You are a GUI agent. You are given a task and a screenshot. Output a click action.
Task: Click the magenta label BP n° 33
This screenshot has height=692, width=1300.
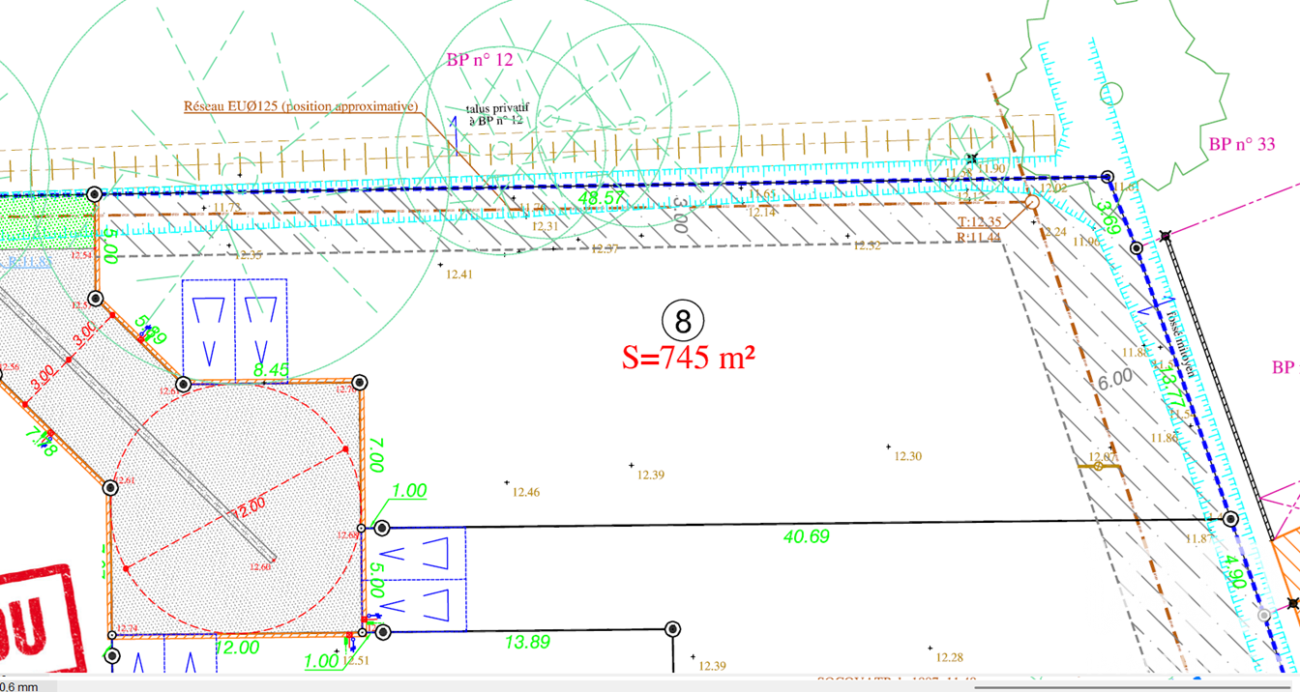pos(1242,144)
